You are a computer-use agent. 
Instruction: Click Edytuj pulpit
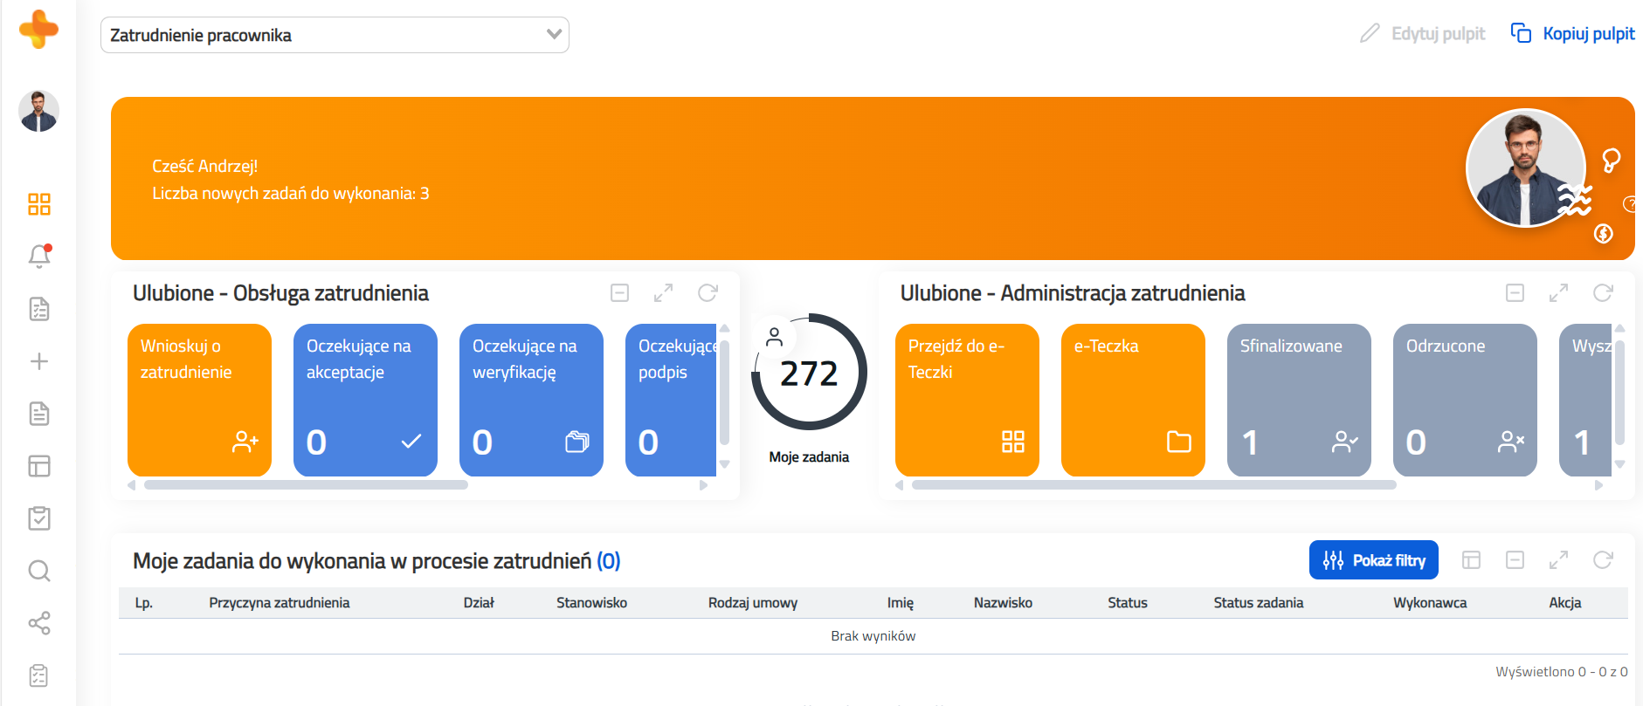pyautogui.click(x=1422, y=33)
